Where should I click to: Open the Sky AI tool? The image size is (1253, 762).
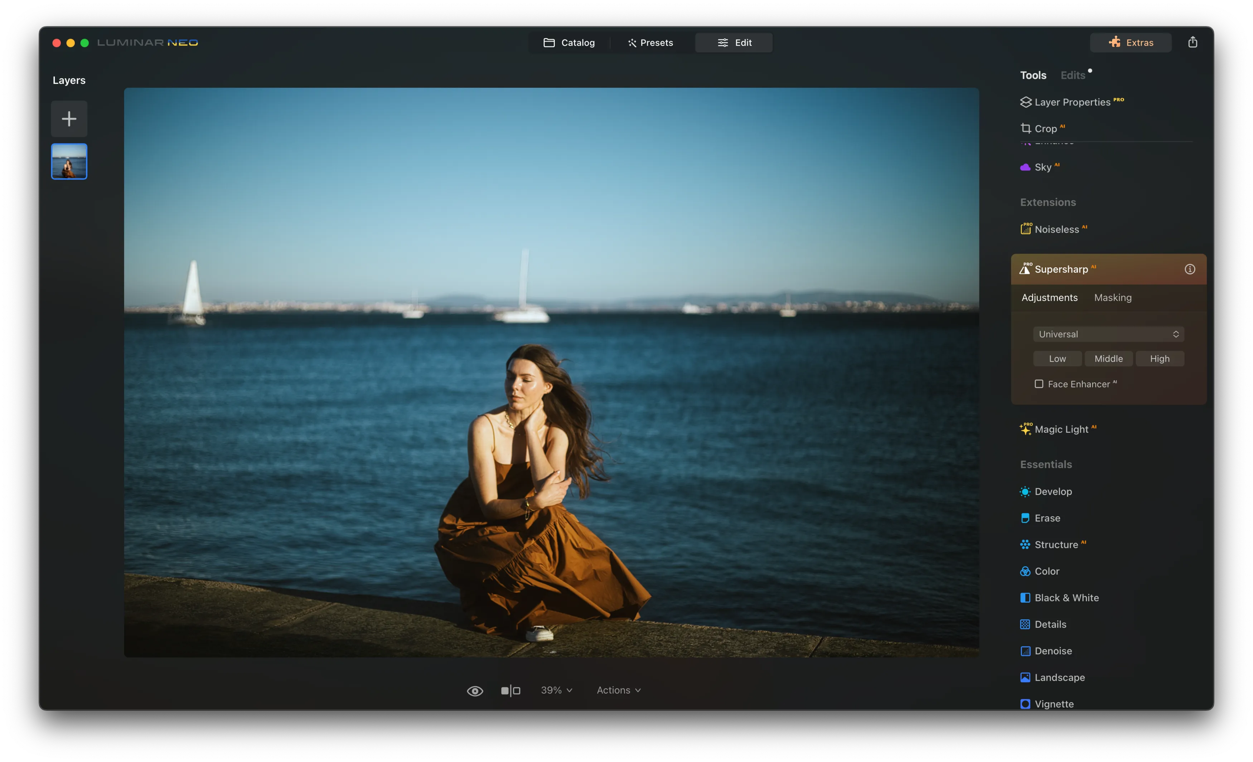tap(1042, 167)
